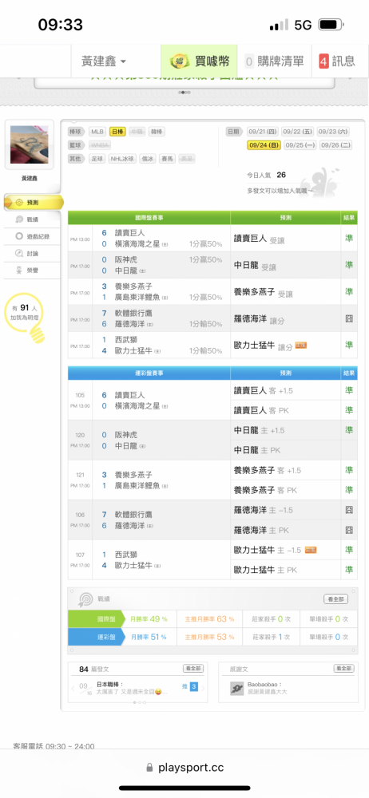Select the 運彩盤 record label
The image size is (369, 798).
[97, 637]
